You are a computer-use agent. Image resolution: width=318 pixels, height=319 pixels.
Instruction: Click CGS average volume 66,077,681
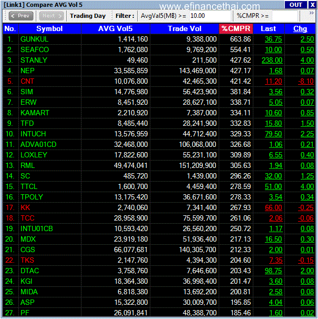tap(131, 250)
